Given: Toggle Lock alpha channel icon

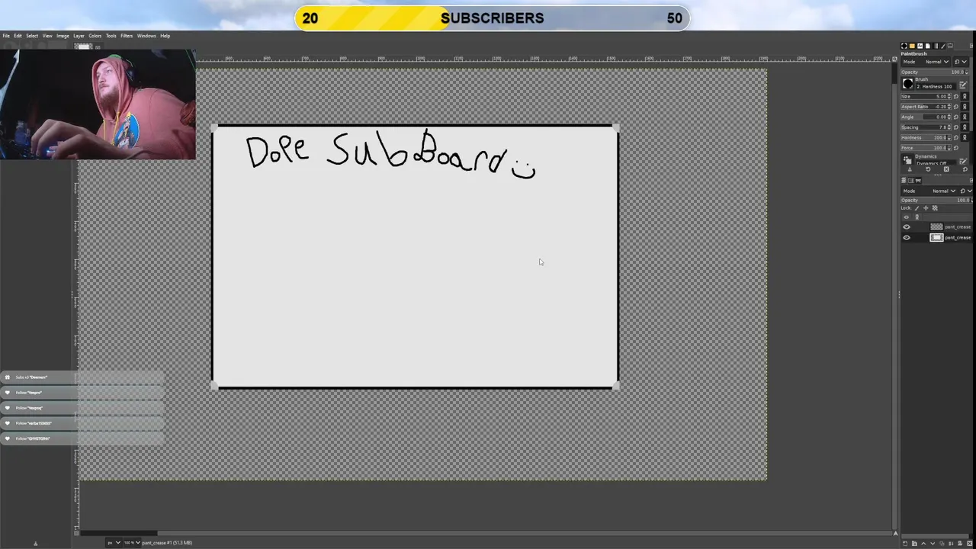Looking at the screenshot, I should pos(935,208).
